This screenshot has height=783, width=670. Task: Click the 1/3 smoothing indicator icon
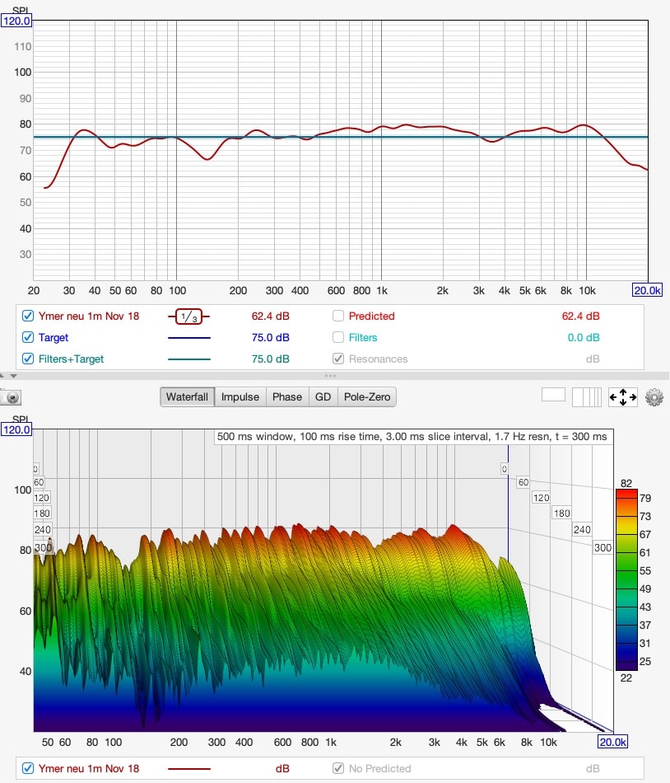point(188,316)
